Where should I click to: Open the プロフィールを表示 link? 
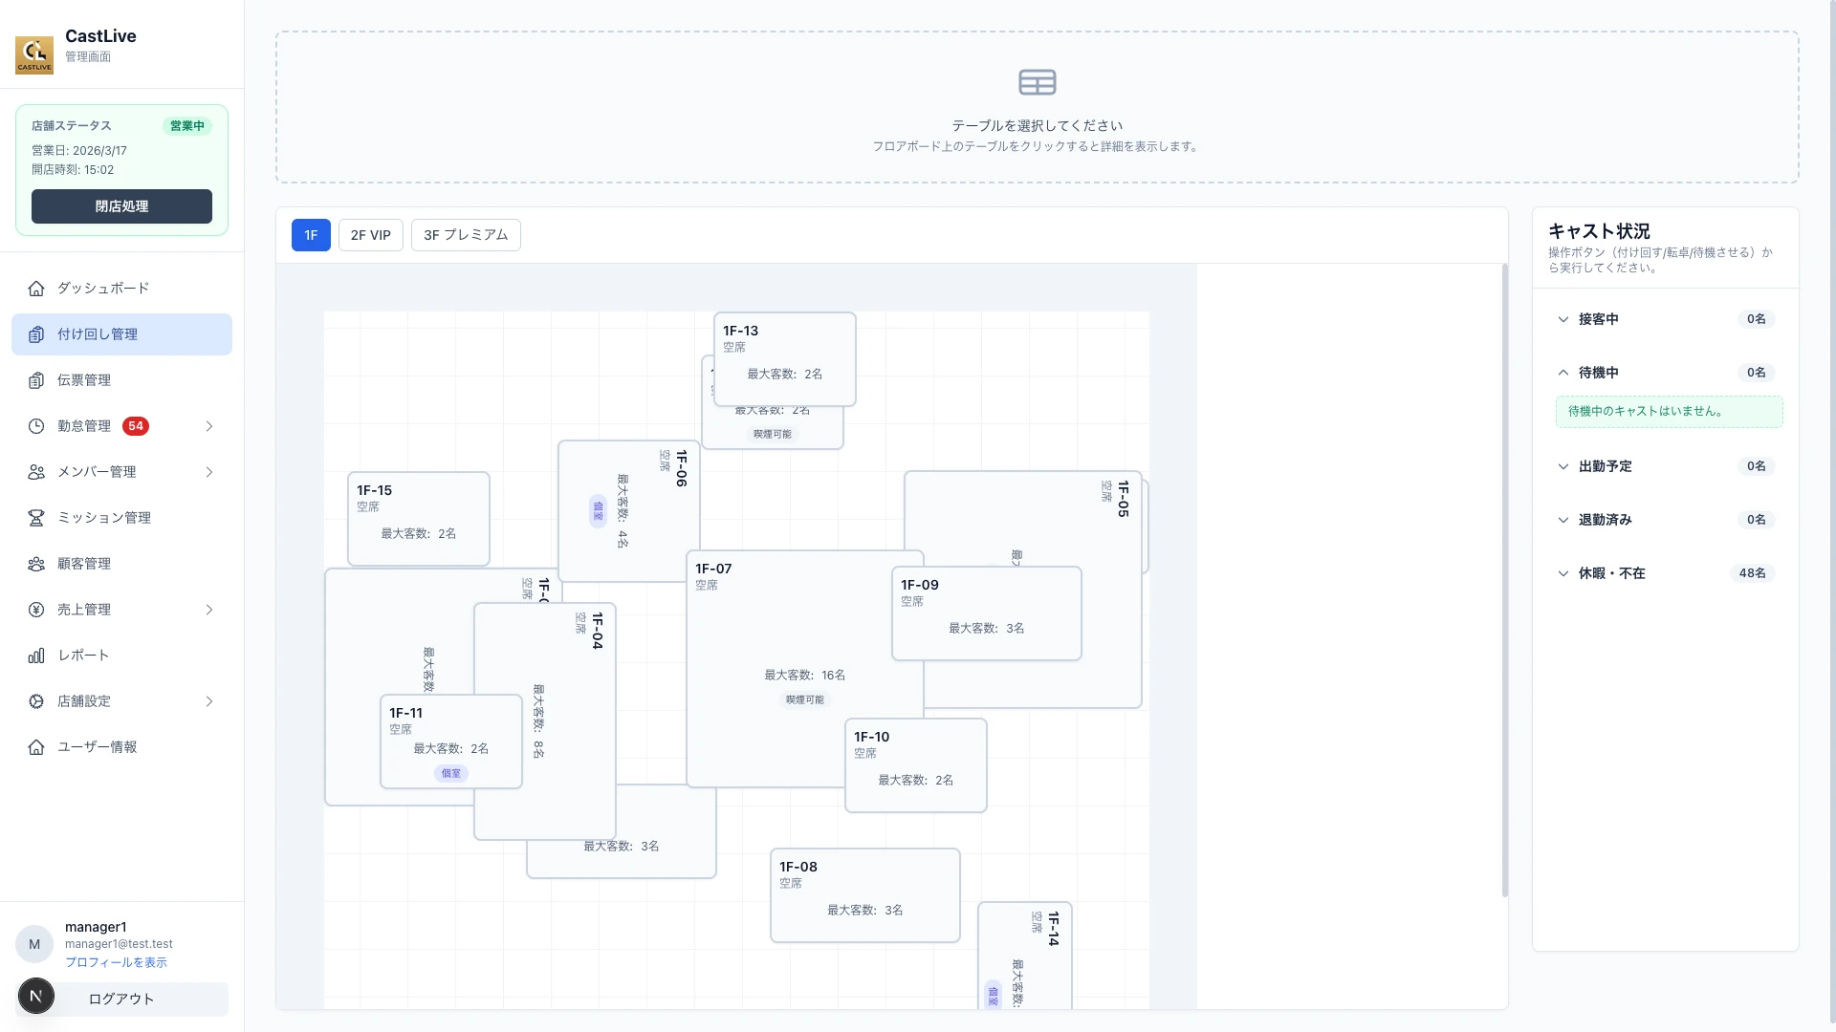coord(116,962)
